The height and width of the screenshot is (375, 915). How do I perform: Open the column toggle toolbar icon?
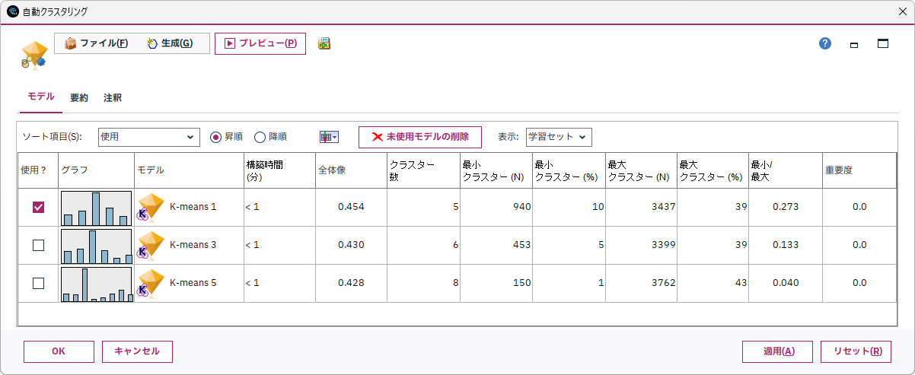point(329,137)
